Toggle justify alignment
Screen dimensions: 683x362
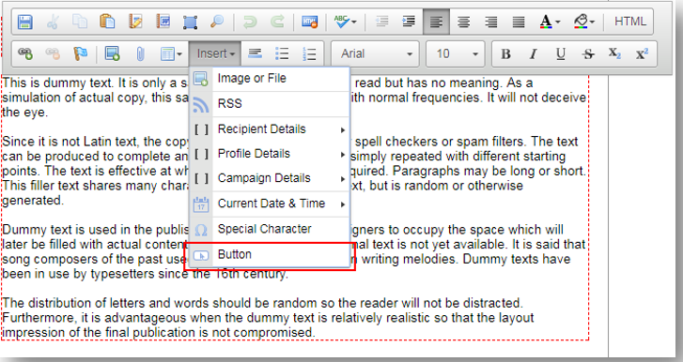tap(519, 22)
